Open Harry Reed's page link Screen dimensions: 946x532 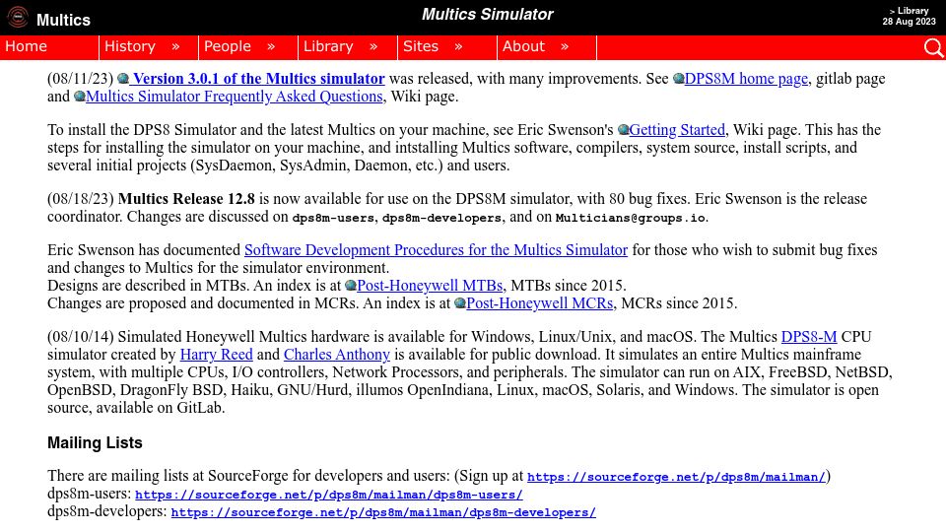coord(216,354)
